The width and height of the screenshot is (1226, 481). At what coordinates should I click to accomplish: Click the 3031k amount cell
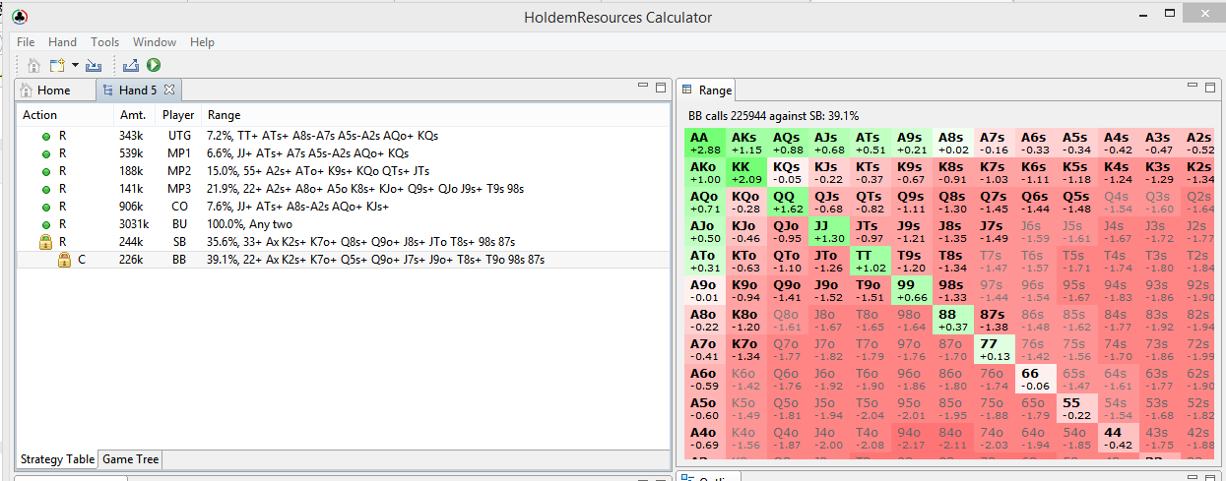pyautogui.click(x=133, y=224)
